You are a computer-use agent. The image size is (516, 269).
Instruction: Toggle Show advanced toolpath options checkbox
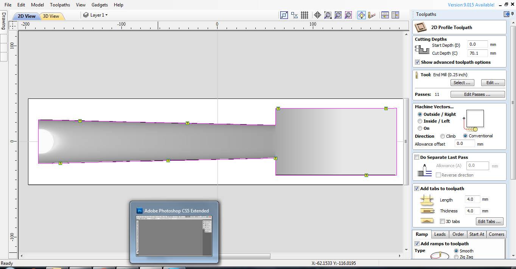417,62
